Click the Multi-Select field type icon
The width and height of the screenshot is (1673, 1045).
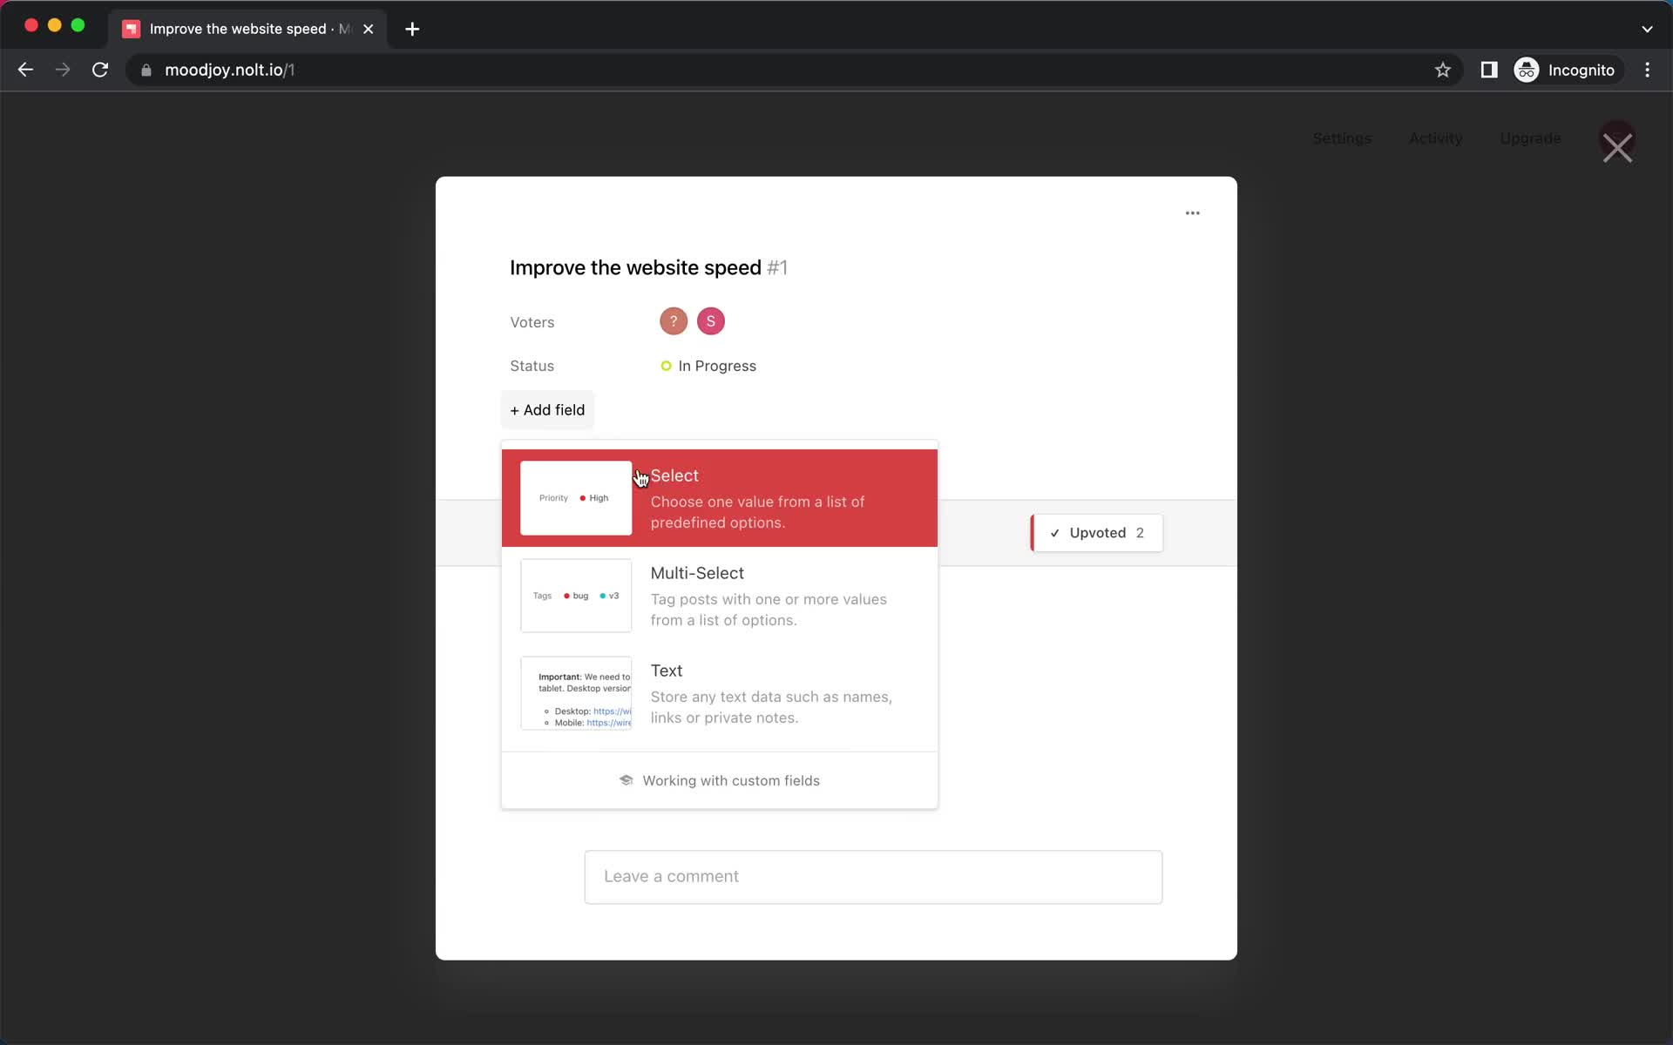coord(576,595)
